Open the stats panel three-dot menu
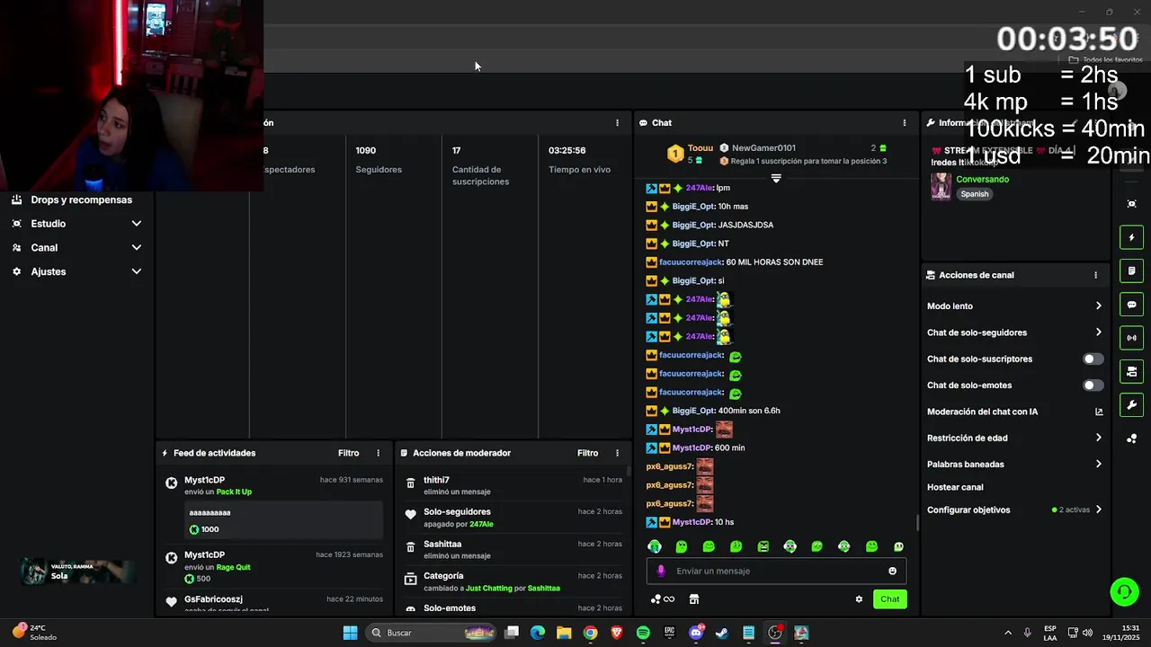The width and height of the screenshot is (1151, 647). coord(617,122)
